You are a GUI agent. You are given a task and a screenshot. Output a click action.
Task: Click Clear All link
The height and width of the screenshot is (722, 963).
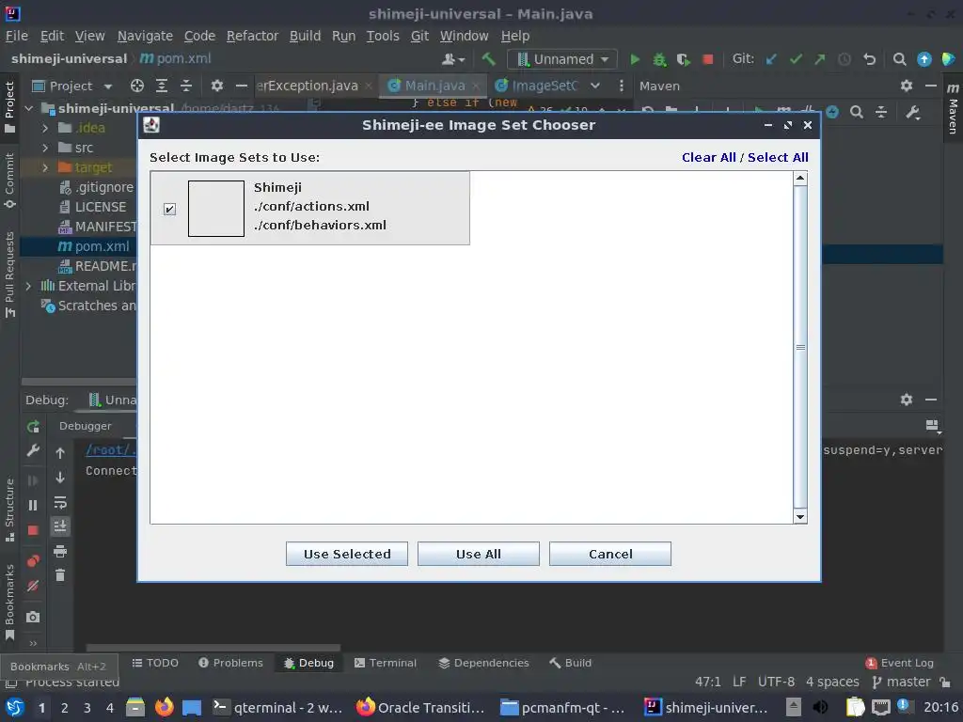tap(709, 157)
